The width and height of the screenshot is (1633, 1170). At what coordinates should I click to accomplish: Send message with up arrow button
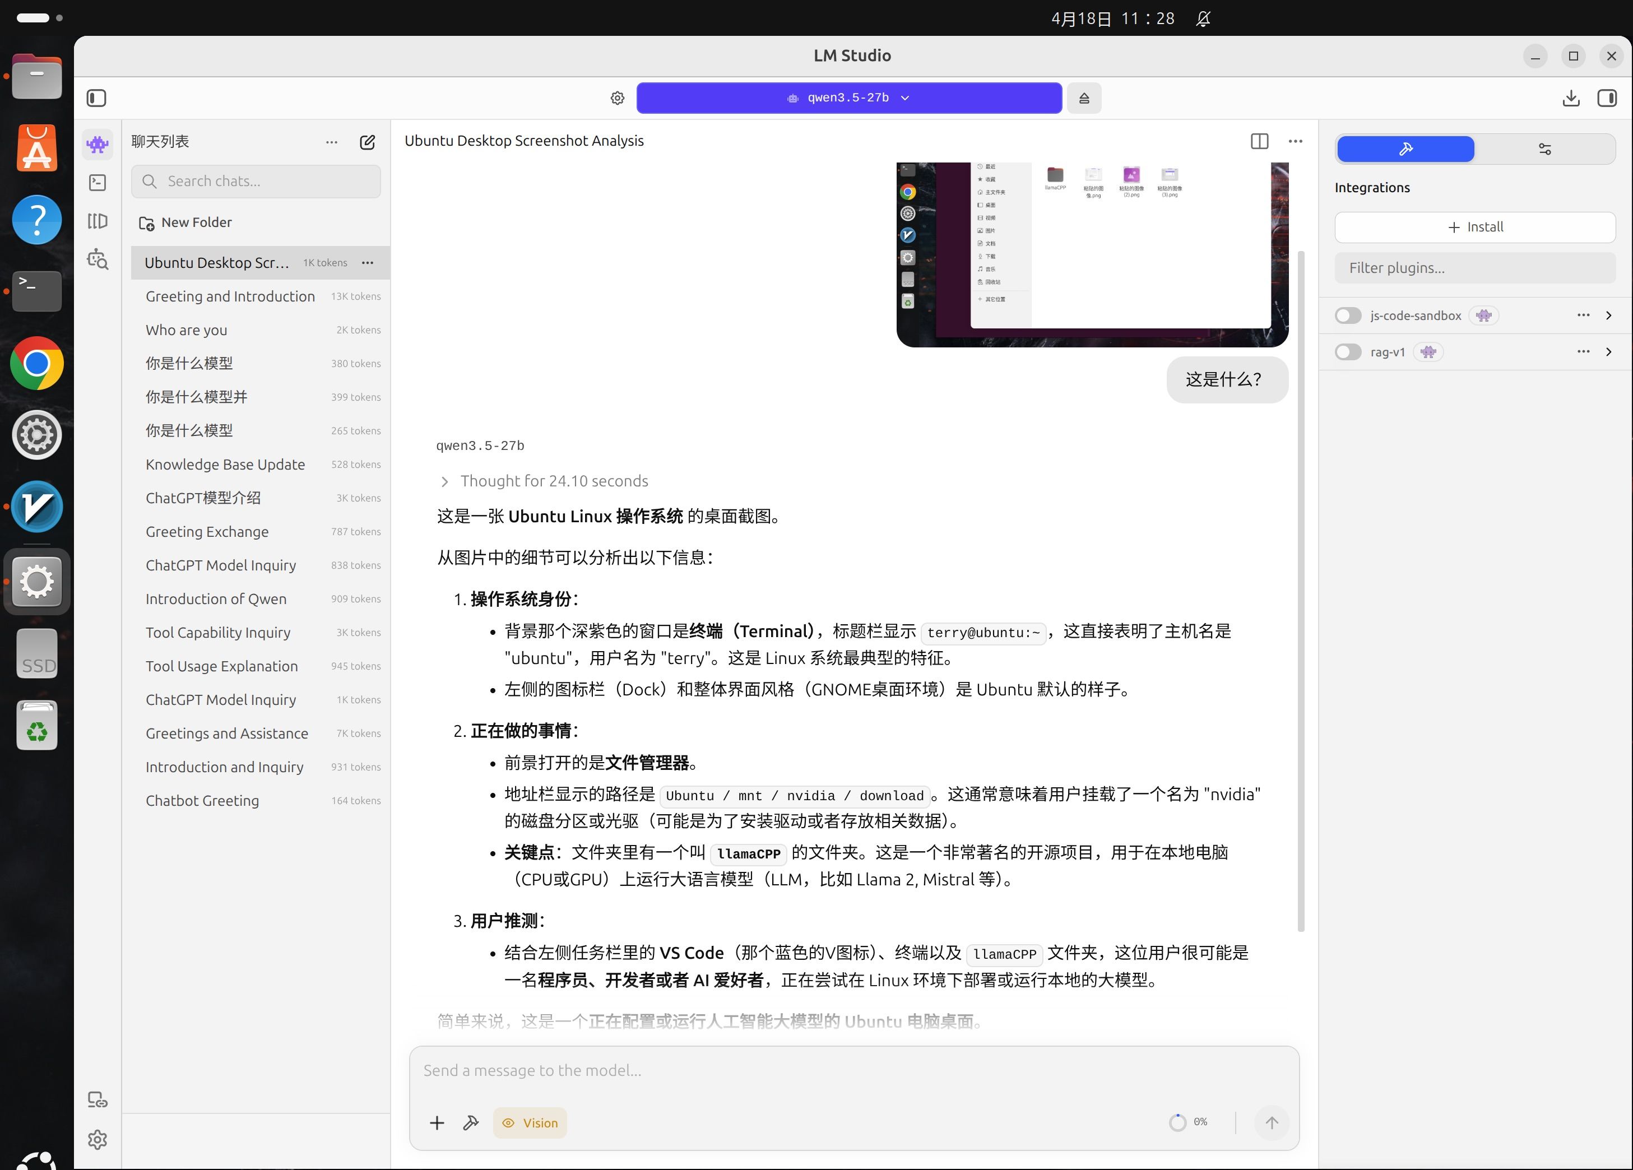click(x=1272, y=1122)
